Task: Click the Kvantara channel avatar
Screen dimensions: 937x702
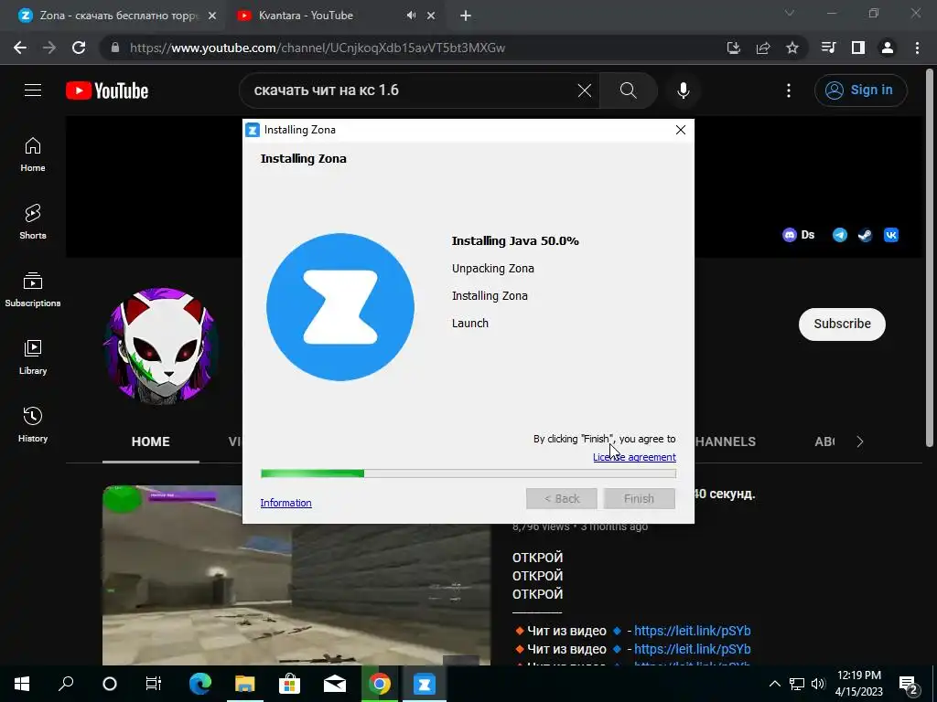Action: point(161,346)
